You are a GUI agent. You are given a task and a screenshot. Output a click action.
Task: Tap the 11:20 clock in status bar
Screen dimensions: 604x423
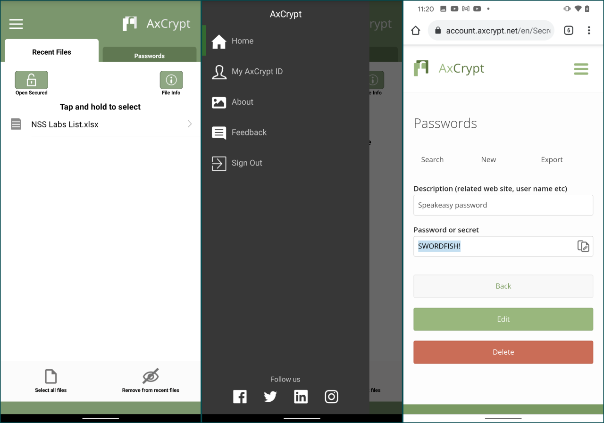click(x=426, y=9)
